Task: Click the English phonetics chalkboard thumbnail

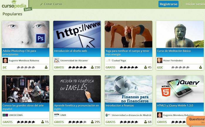Action: (x=77, y=89)
